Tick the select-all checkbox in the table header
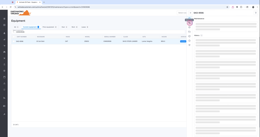The height and width of the screenshot is (137, 260). pos(14,37)
